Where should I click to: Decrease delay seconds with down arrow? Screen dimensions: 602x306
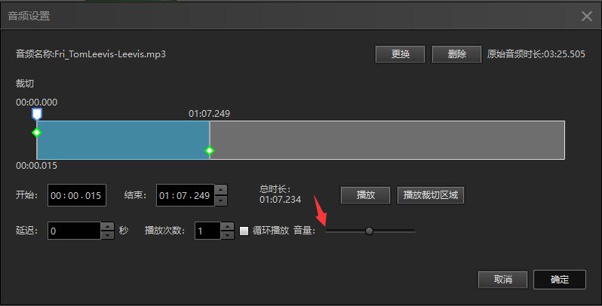(x=107, y=235)
